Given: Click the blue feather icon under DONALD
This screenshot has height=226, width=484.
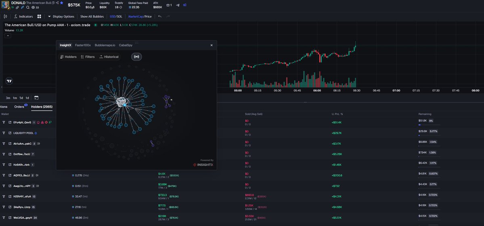Looking at the screenshot, I should tap(22, 7).
